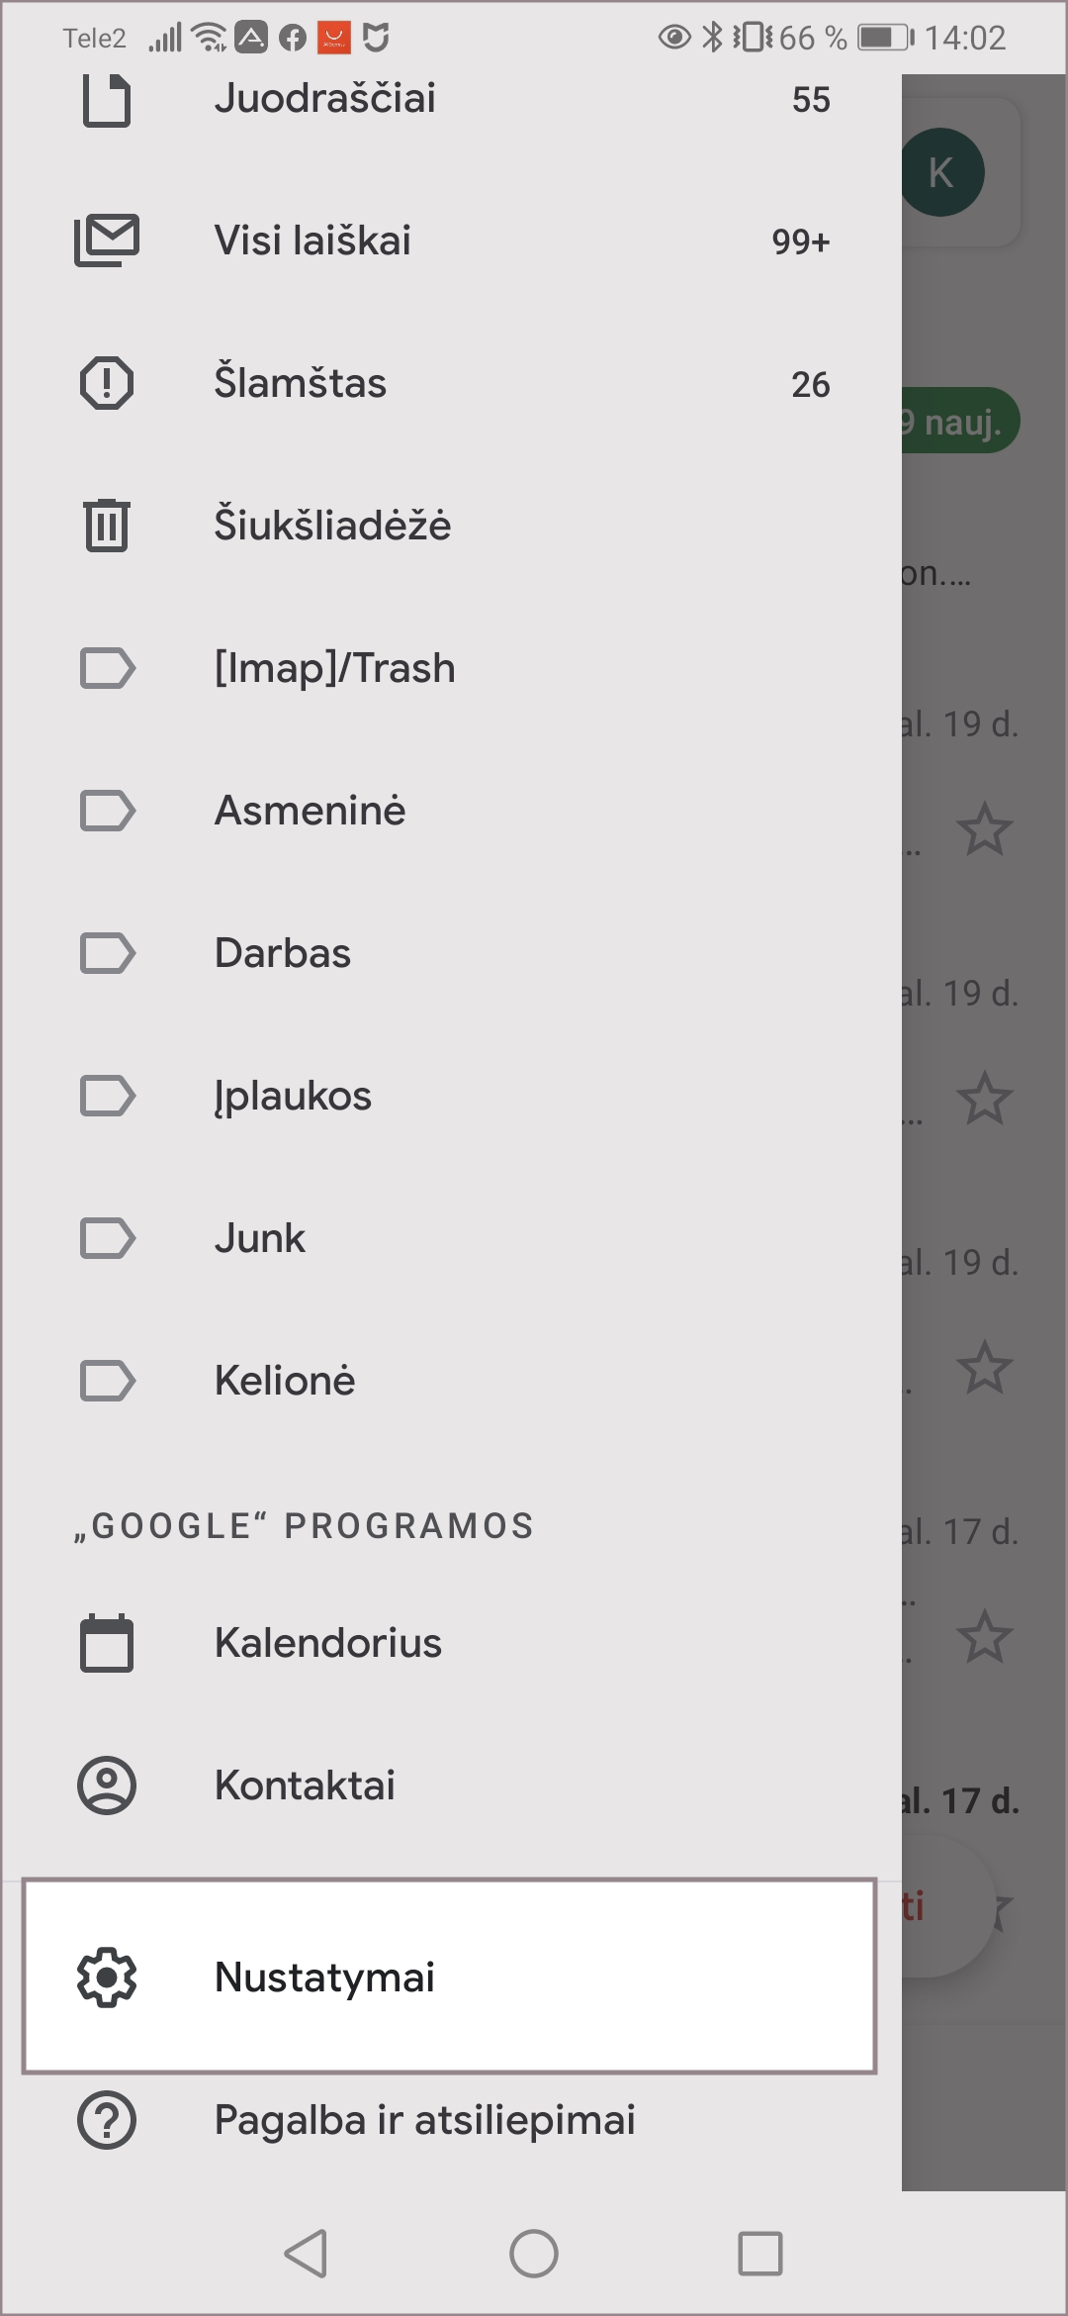This screenshot has height=2316, width=1068.
Task: Tap the Darbas label icon
Action: (107, 953)
